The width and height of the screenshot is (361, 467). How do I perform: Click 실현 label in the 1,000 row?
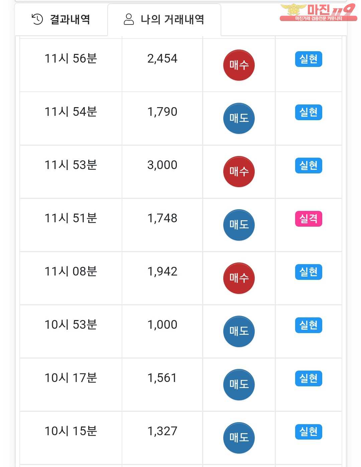(309, 325)
